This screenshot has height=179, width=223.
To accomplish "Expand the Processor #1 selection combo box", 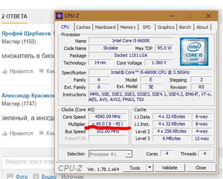I will point(111,154).
